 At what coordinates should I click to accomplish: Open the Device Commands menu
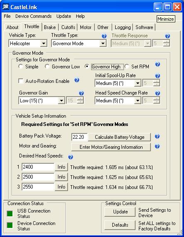(34, 16)
